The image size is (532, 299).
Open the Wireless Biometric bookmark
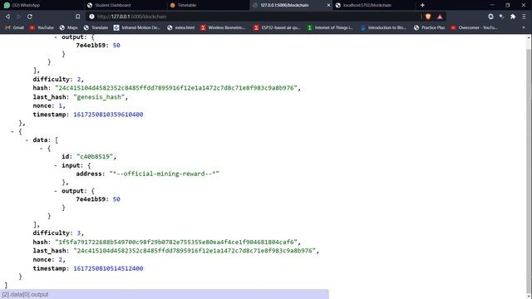pyautogui.click(x=223, y=27)
